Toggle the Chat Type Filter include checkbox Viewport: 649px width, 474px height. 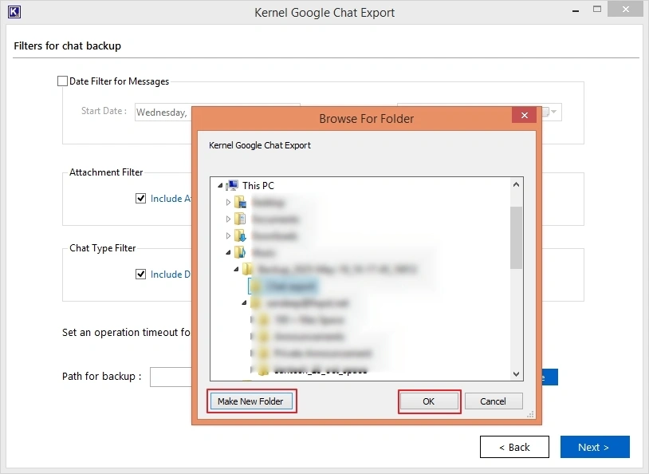pyautogui.click(x=141, y=275)
